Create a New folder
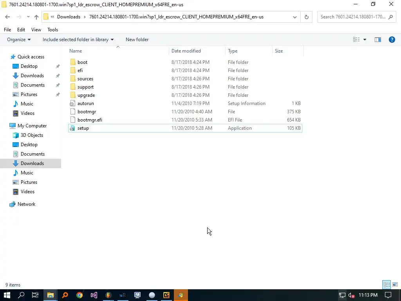 point(137,40)
